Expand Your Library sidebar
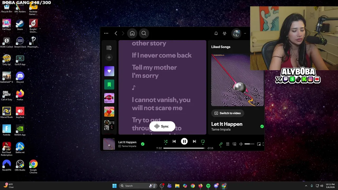Image resolution: width=338 pixels, height=190 pixels. (109, 48)
